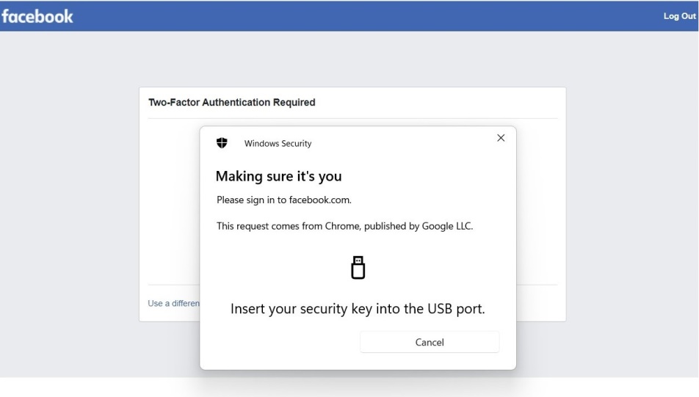The width and height of the screenshot is (699, 397).
Task: Click the USB security key icon
Action: pos(358,267)
